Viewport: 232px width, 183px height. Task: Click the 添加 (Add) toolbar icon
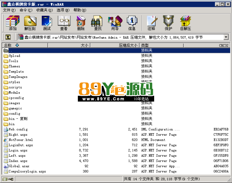point(13,23)
